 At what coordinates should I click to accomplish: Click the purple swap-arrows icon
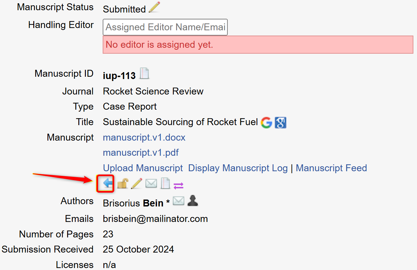(178, 186)
